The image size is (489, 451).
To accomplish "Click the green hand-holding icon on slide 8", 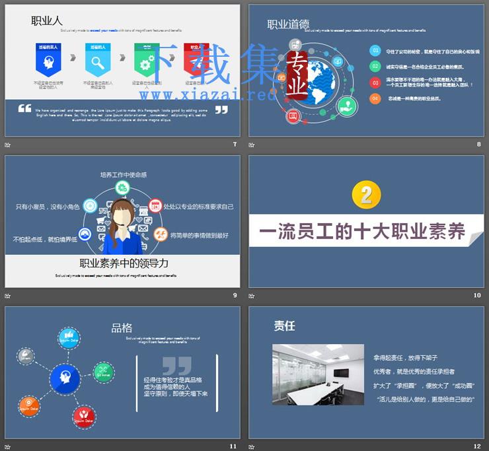I will pos(347,106).
